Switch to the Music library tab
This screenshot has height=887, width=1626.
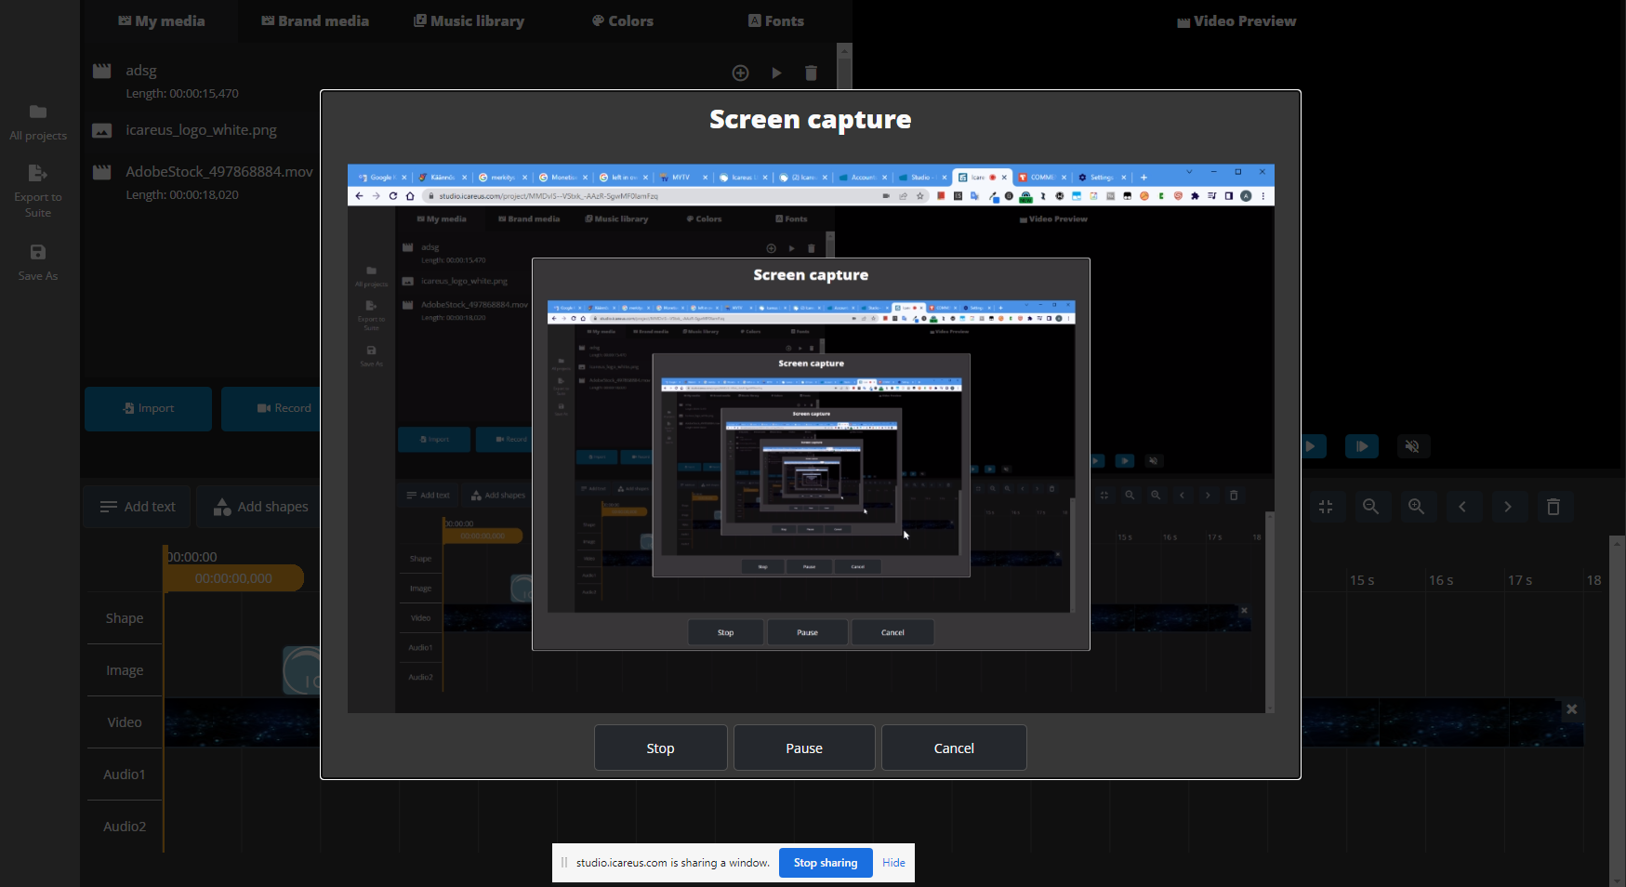(469, 20)
